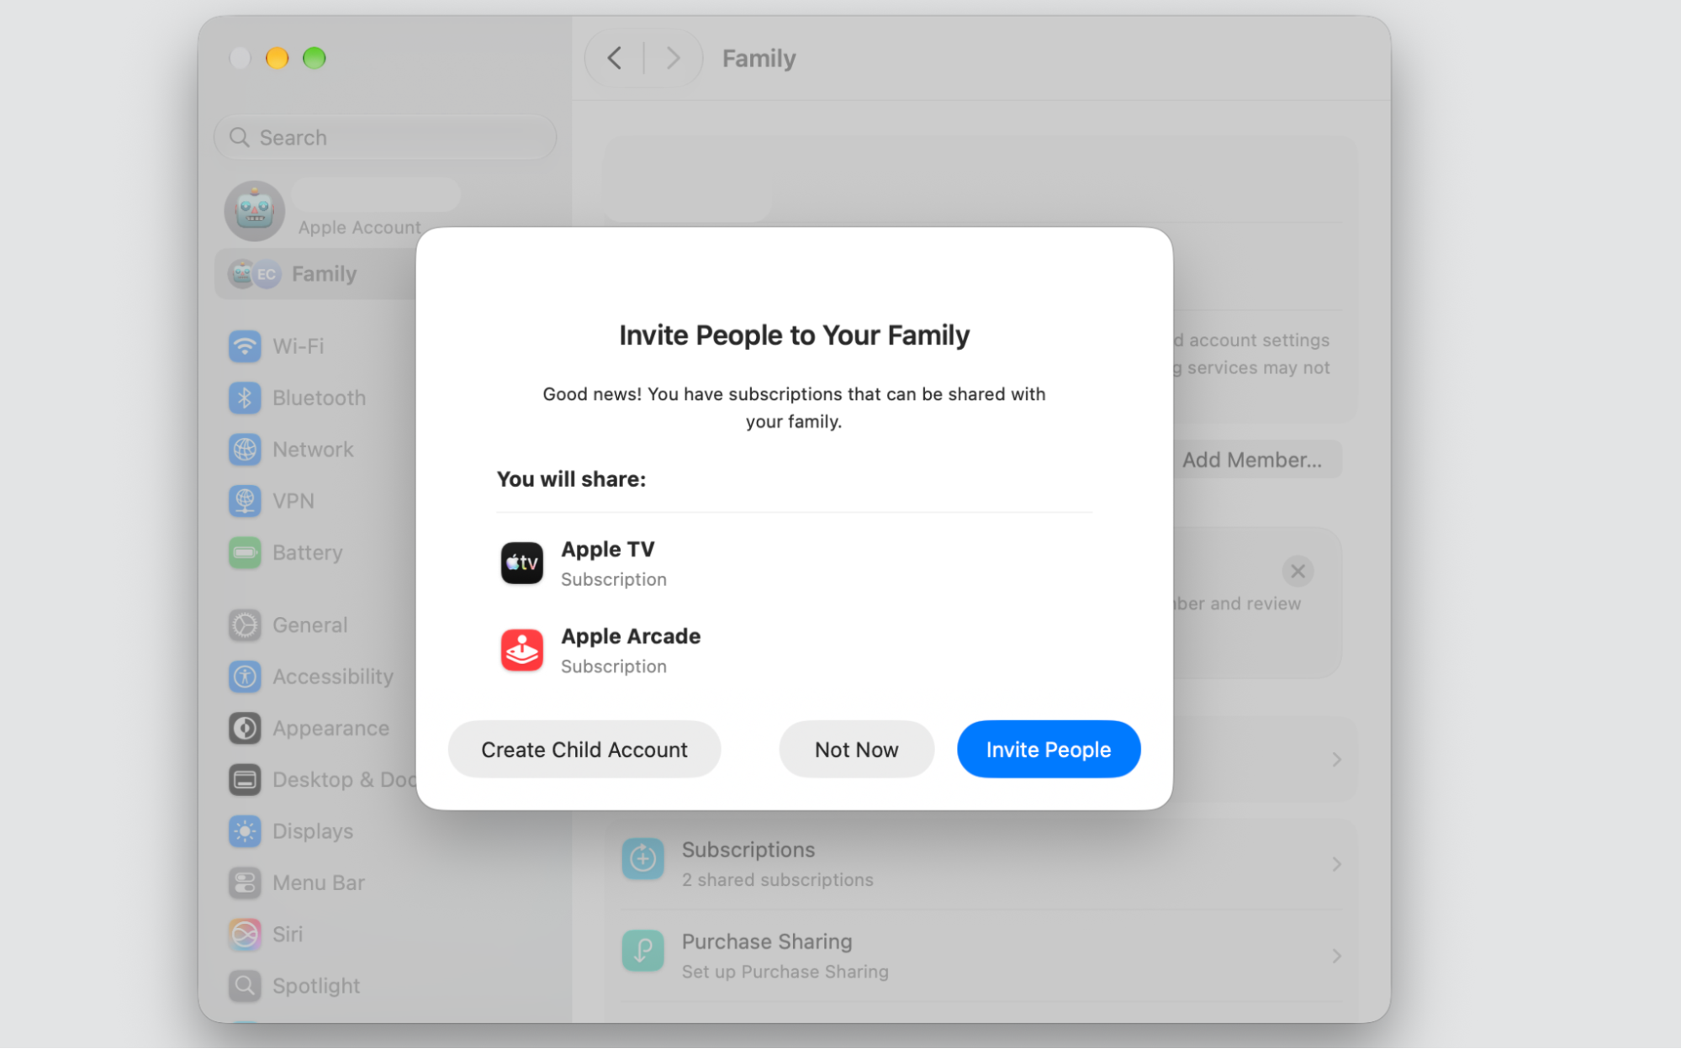
Task: Open the Displays icon in sidebar
Action: 245,831
